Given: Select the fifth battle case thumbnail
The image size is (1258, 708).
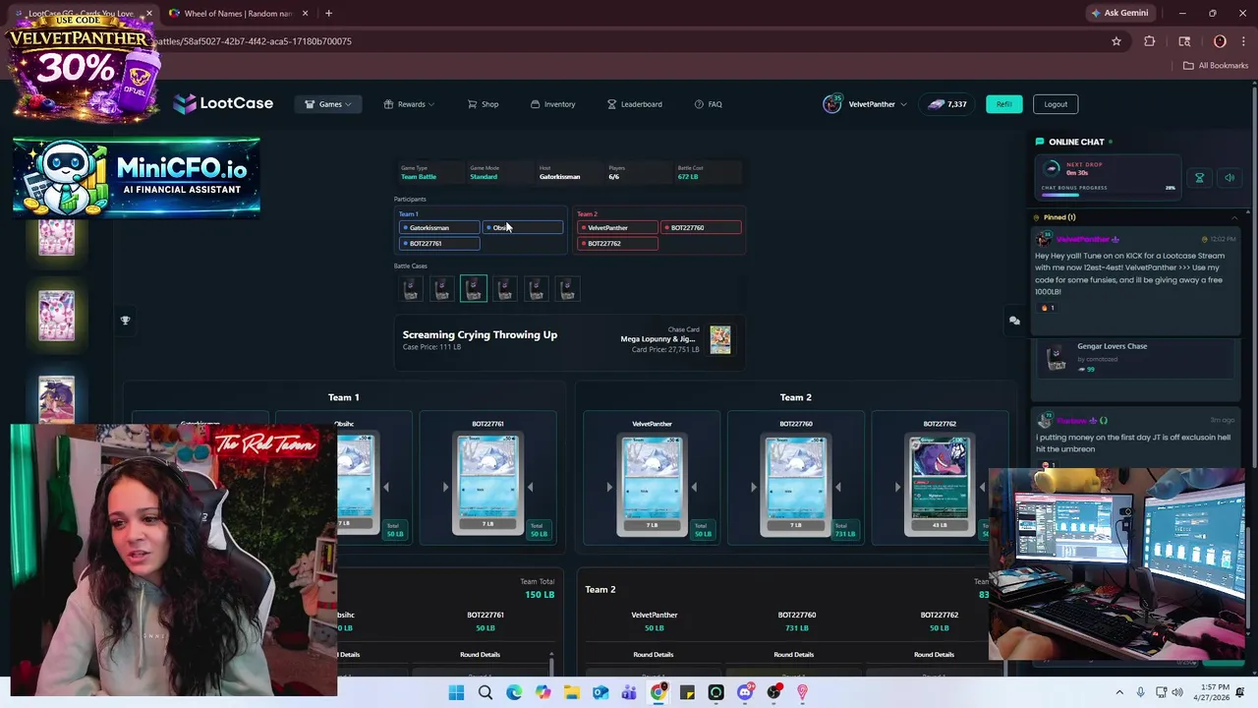Looking at the screenshot, I should click(x=537, y=288).
